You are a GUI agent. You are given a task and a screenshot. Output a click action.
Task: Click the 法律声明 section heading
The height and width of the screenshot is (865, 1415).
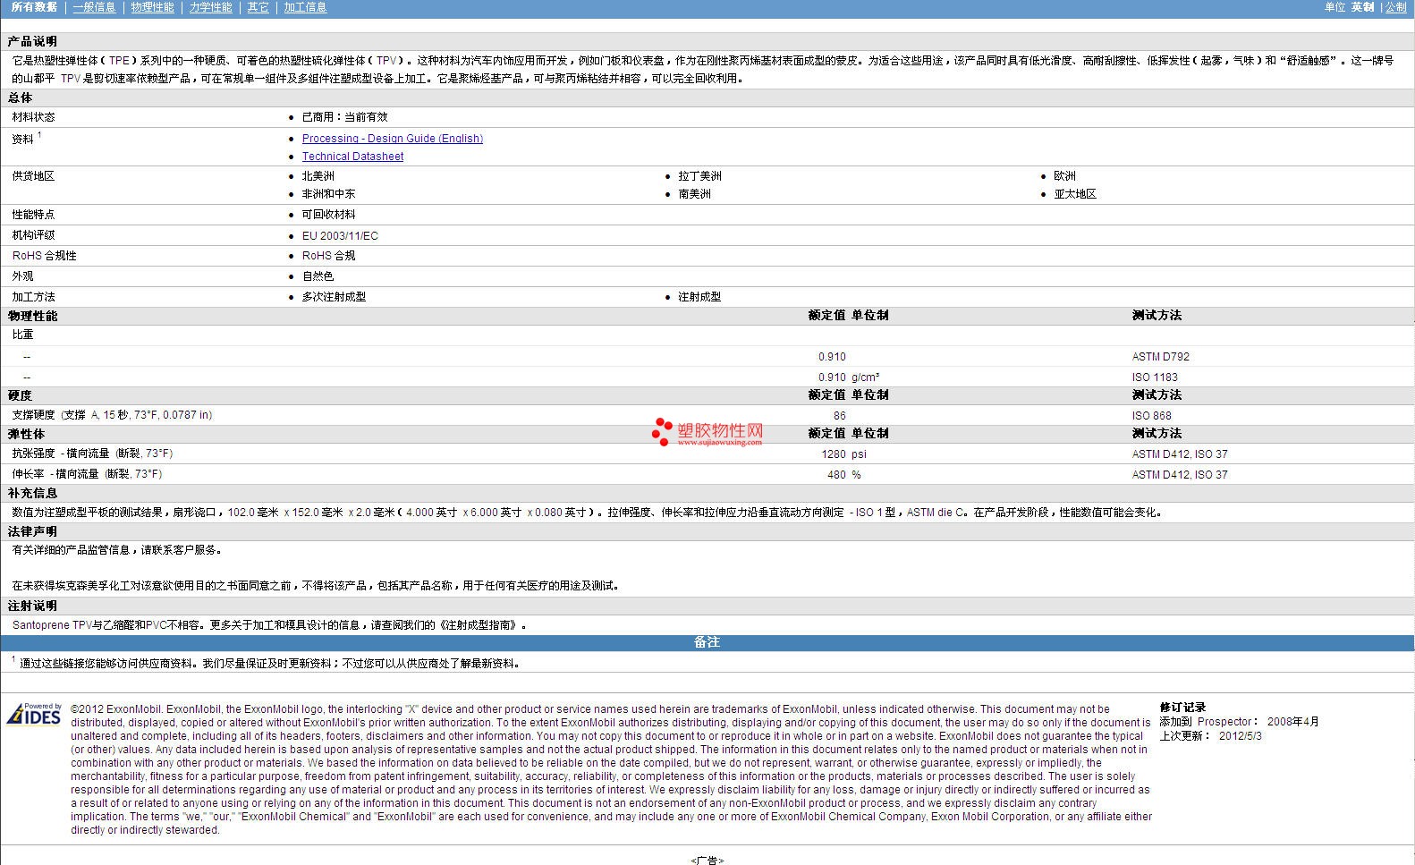[32, 531]
